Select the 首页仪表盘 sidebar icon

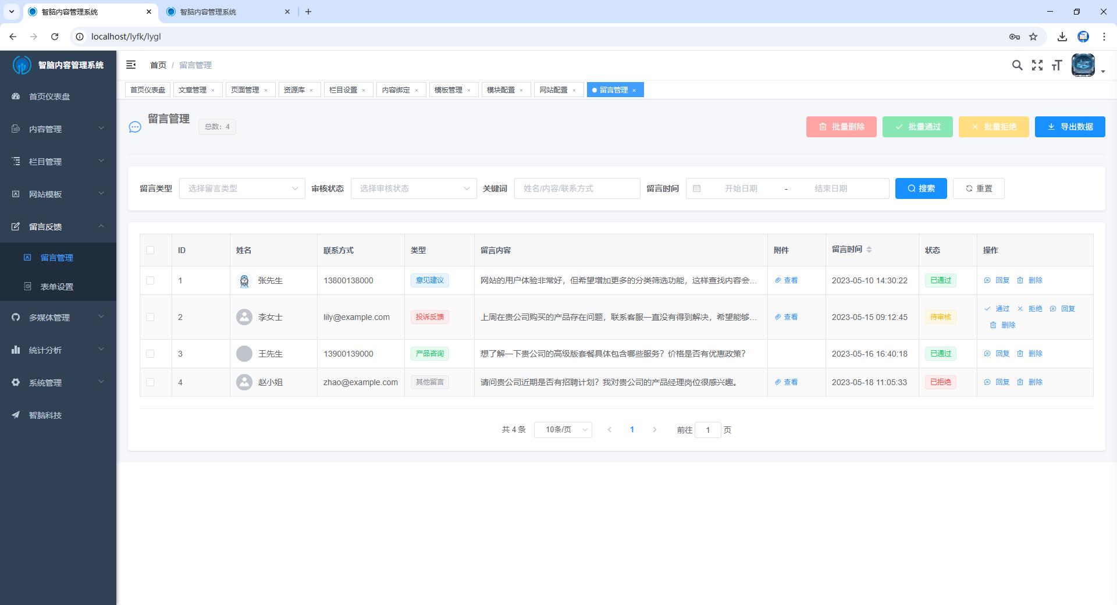[x=15, y=97]
